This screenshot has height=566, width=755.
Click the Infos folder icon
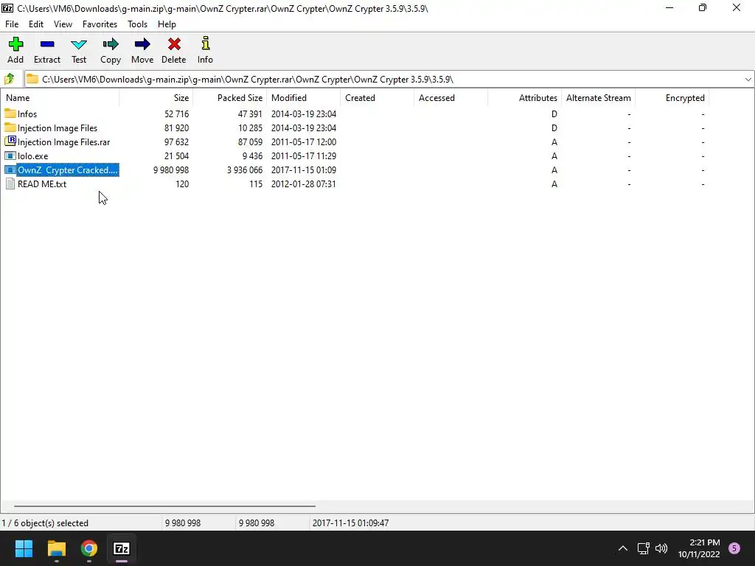pyautogui.click(x=10, y=113)
